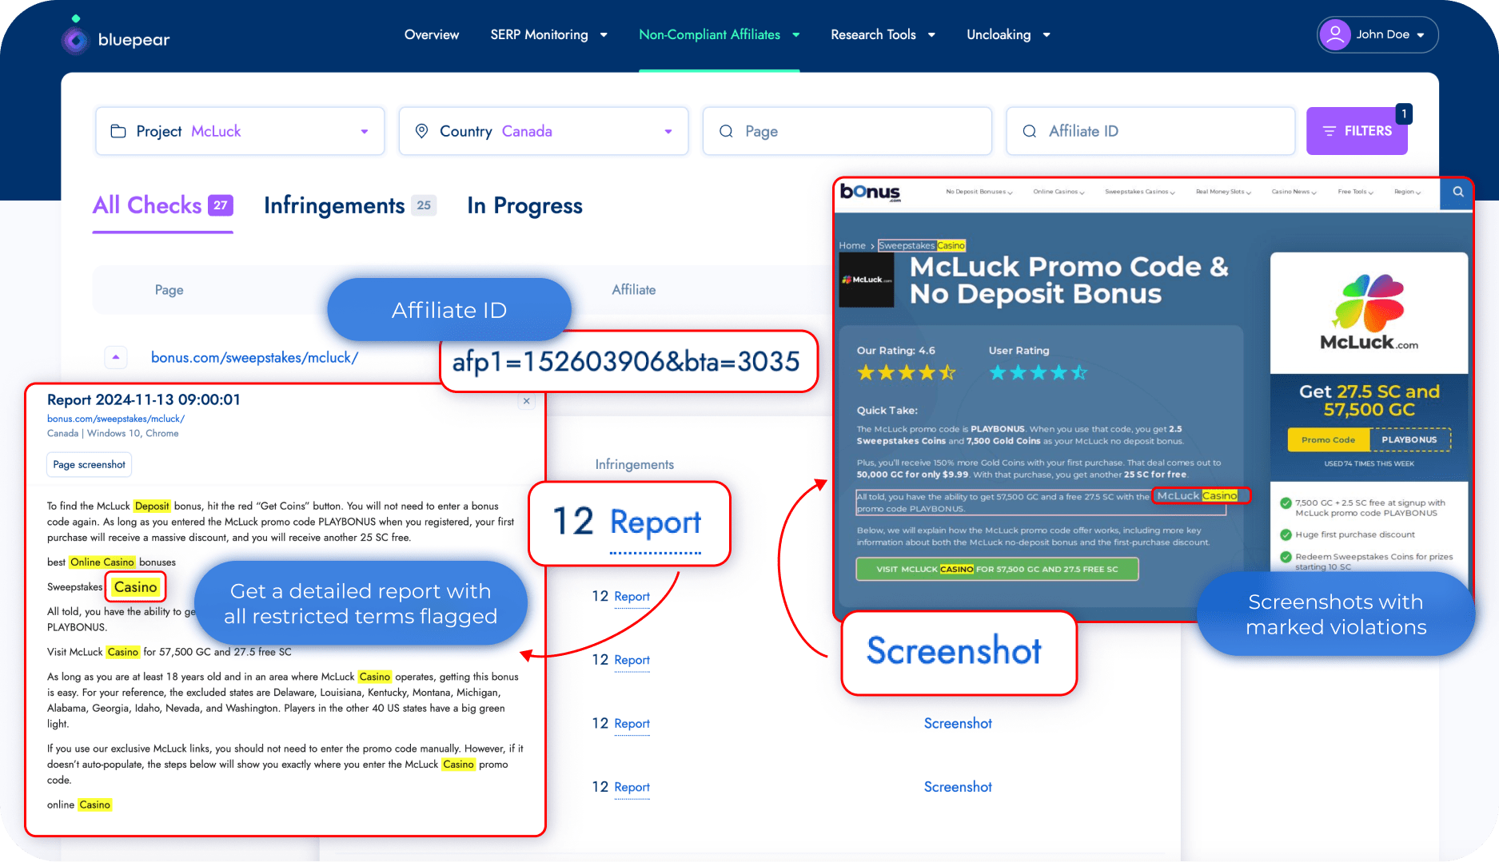
Task: Click Our Rating gold stars
Action: (x=906, y=372)
